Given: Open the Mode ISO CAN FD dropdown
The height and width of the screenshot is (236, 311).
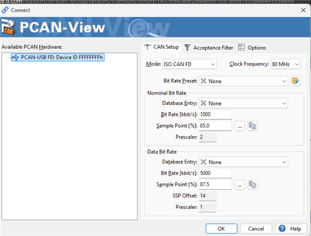Looking at the screenshot, I should [x=190, y=64].
